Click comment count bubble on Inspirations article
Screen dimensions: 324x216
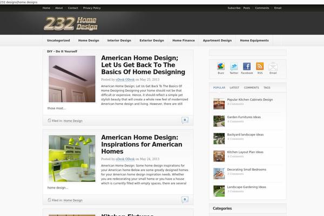185,199
